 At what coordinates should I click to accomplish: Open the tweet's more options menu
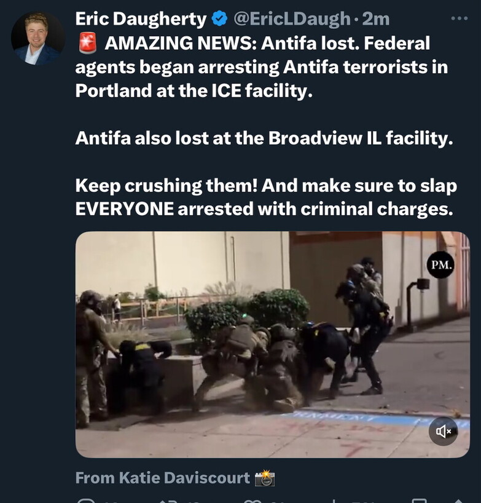[x=459, y=18]
